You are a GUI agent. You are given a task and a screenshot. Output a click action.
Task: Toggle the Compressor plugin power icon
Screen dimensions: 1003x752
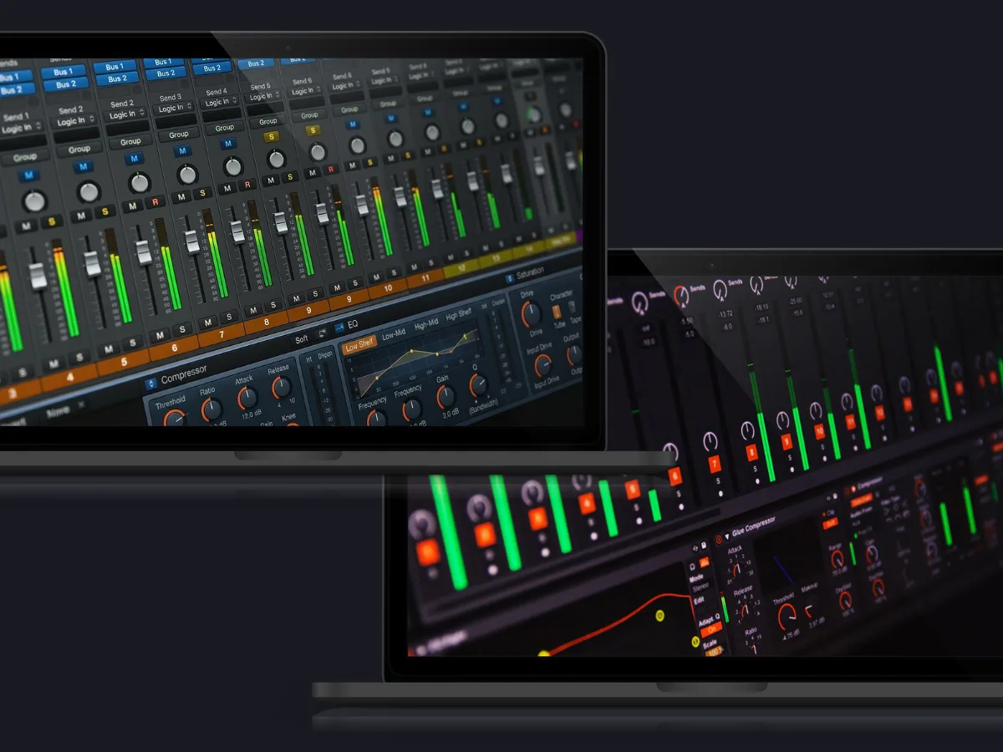pyautogui.click(x=150, y=384)
